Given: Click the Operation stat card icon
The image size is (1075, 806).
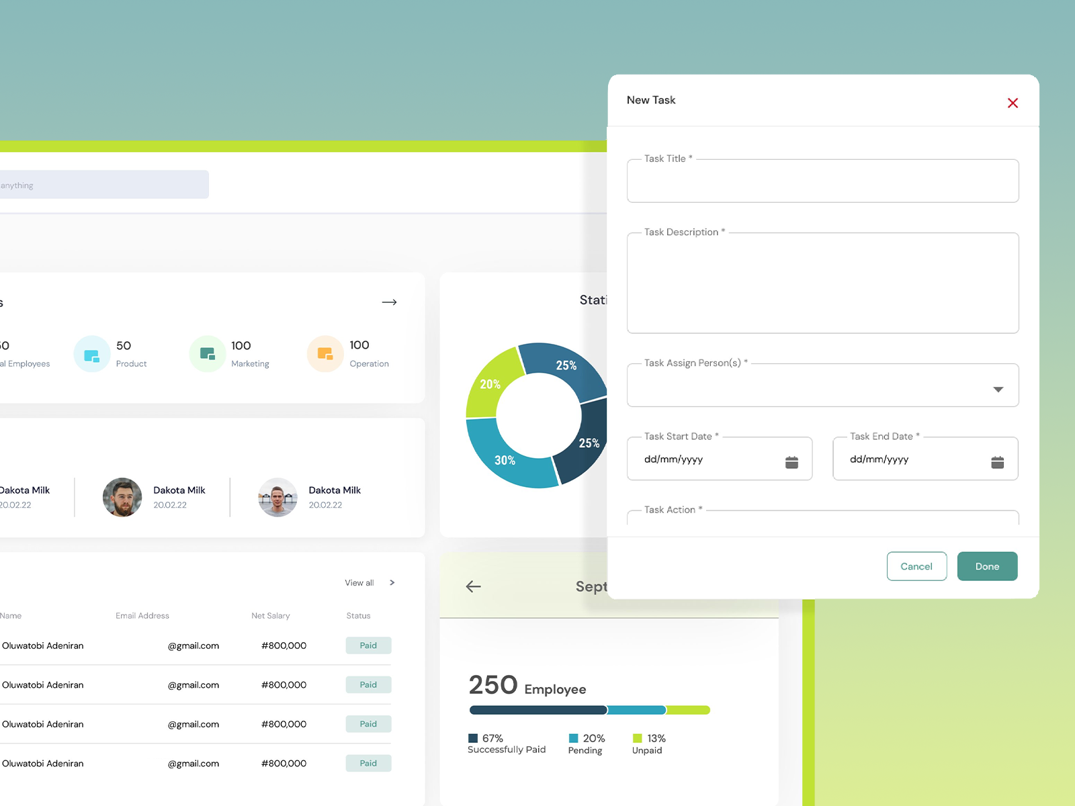Looking at the screenshot, I should pyautogui.click(x=325, y=354).
